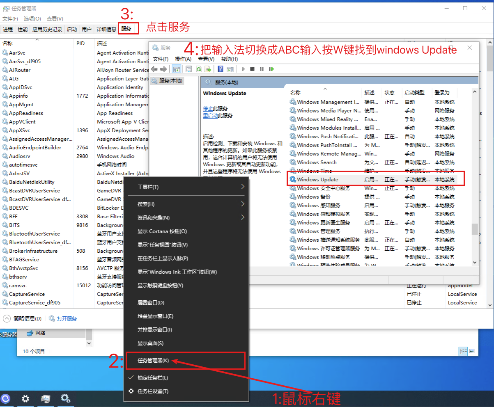Click the 打开服务 link
This screenshot has height=407, width=494.
pyautogui.click(x=67, y=318)
